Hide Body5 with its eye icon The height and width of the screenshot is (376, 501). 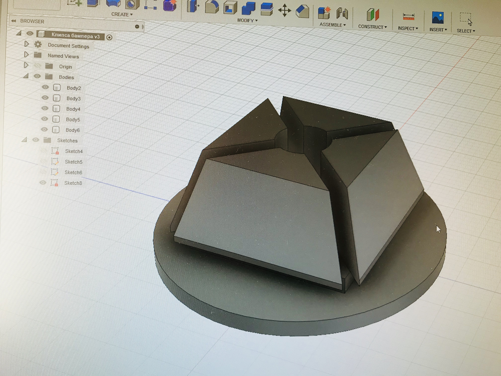pyautogui.click(x=44, y=119)
